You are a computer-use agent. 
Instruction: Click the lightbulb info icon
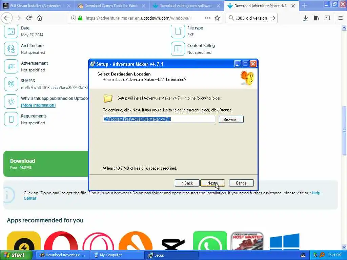[11, 102]
